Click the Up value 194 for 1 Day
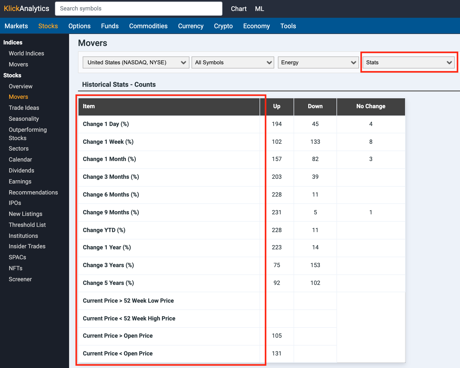 tap(277, 124)
